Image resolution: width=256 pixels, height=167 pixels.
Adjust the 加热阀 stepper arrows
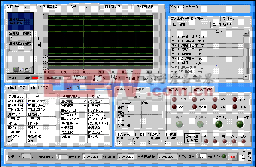tap(155, 78)
